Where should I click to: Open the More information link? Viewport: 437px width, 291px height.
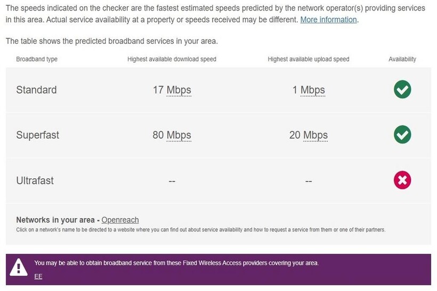(x=328, y=20)
